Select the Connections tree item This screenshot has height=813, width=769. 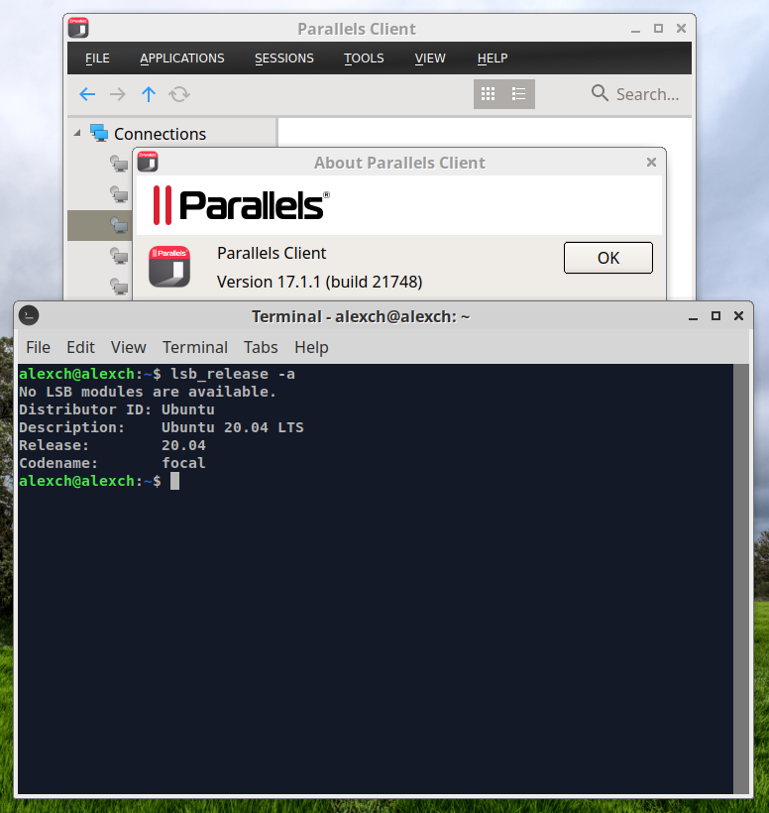[x=160, y=134]
